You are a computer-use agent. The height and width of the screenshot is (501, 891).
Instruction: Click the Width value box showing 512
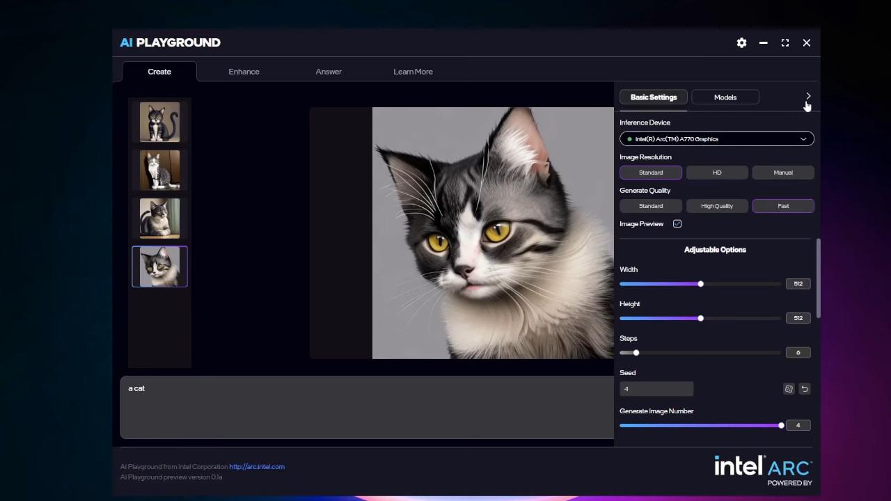(798, 284)
